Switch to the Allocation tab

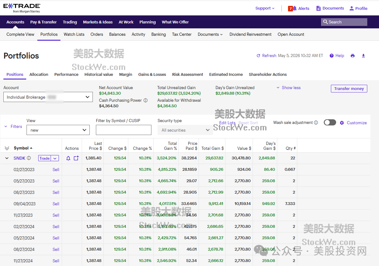click(x=39, y=75)
